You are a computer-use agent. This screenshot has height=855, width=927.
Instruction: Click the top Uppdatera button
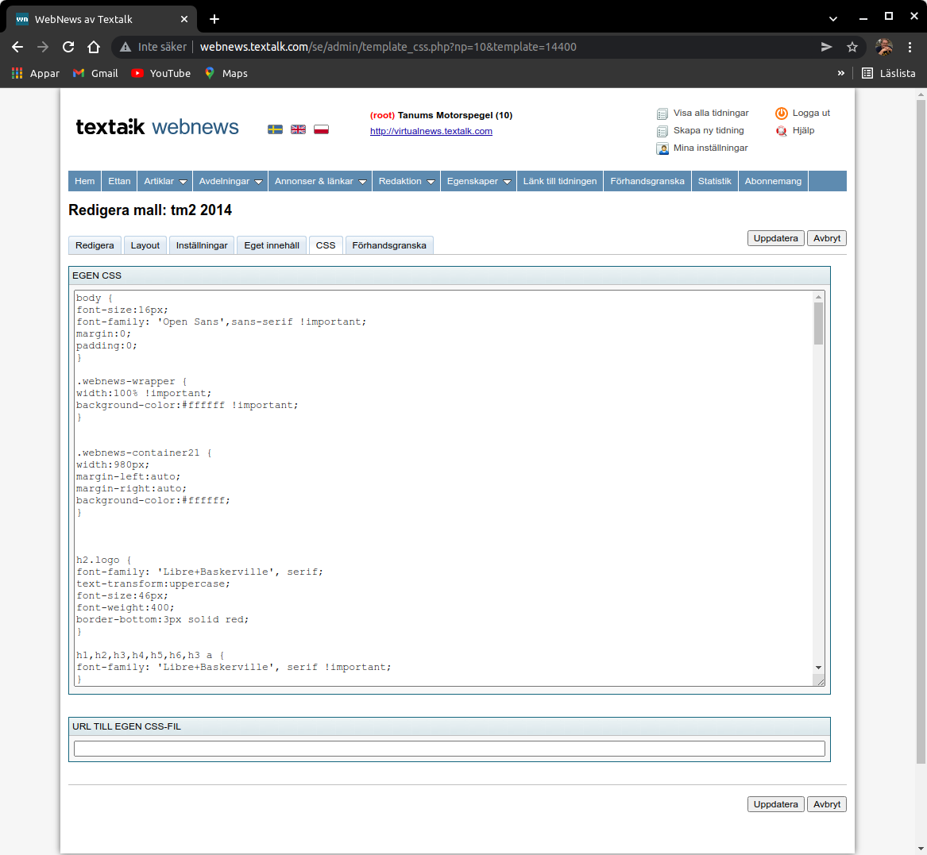pyautogui.click(x=775, y=238)
